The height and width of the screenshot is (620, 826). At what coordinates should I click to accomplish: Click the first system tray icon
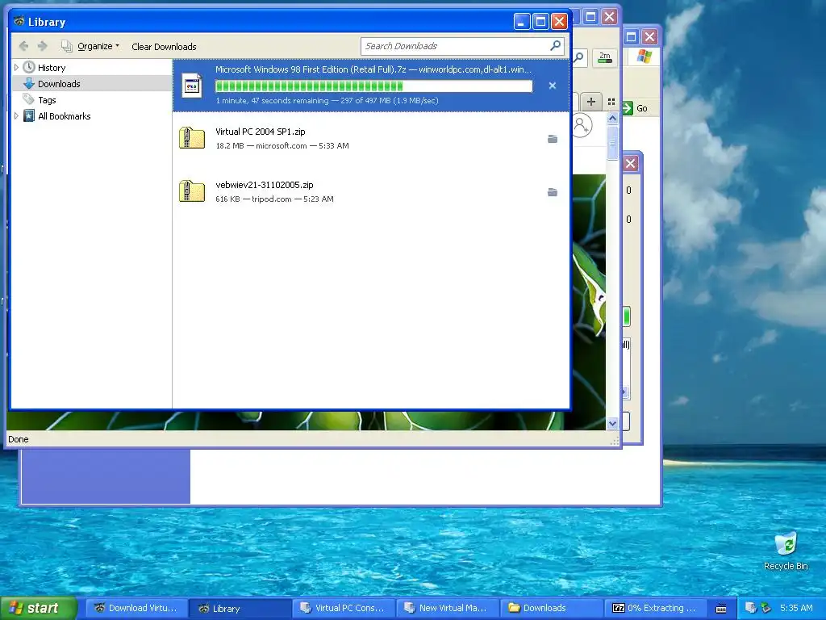(751, 608)
